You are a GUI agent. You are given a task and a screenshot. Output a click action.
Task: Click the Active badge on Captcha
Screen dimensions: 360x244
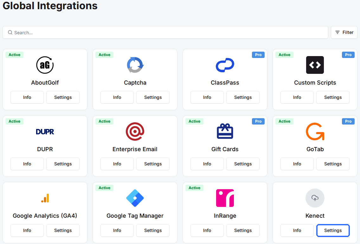105,55
